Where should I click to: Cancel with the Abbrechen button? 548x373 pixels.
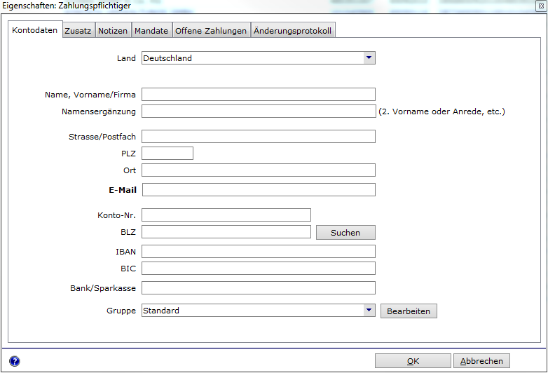(481, 361)
